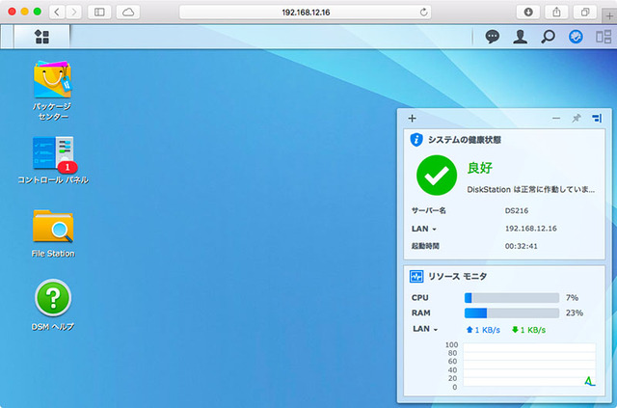617x408 pixels.
Task: Open the pilot view layout icon
Action: pyautogui.click(x=604, y=37)
